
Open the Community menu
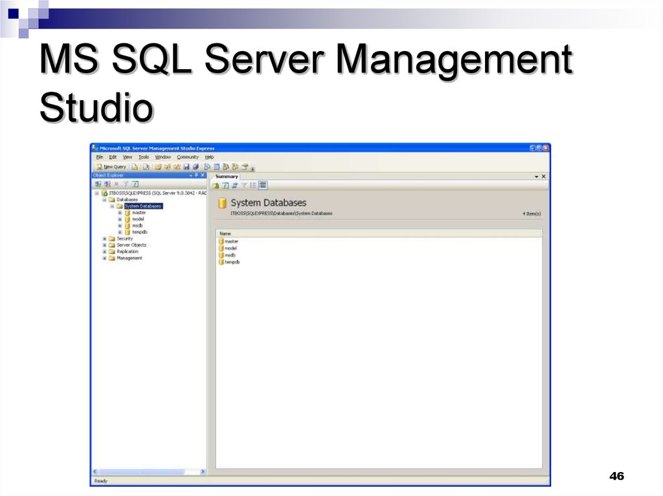click(x=187, y=156)
